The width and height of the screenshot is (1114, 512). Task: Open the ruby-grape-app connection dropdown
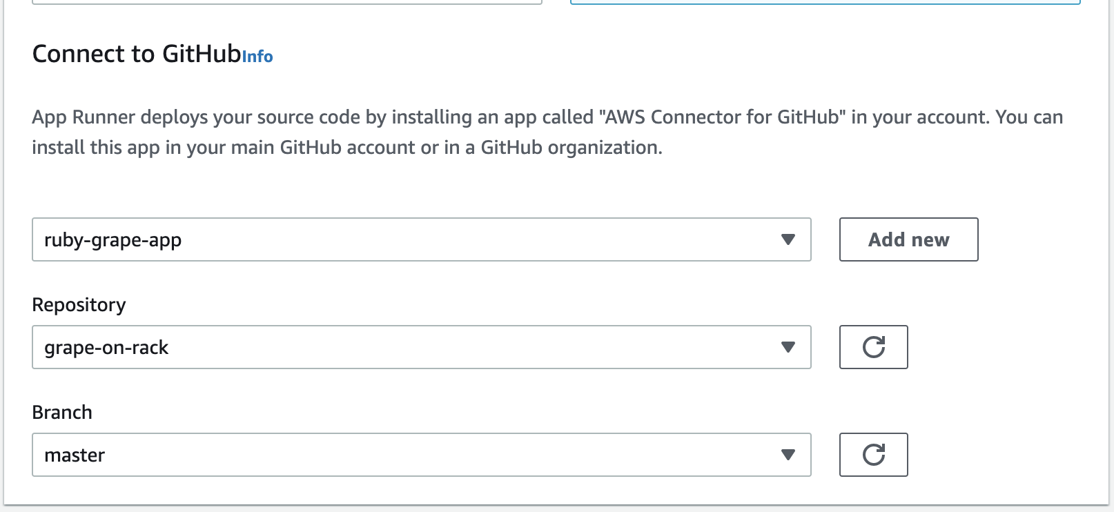pos(422,239)
